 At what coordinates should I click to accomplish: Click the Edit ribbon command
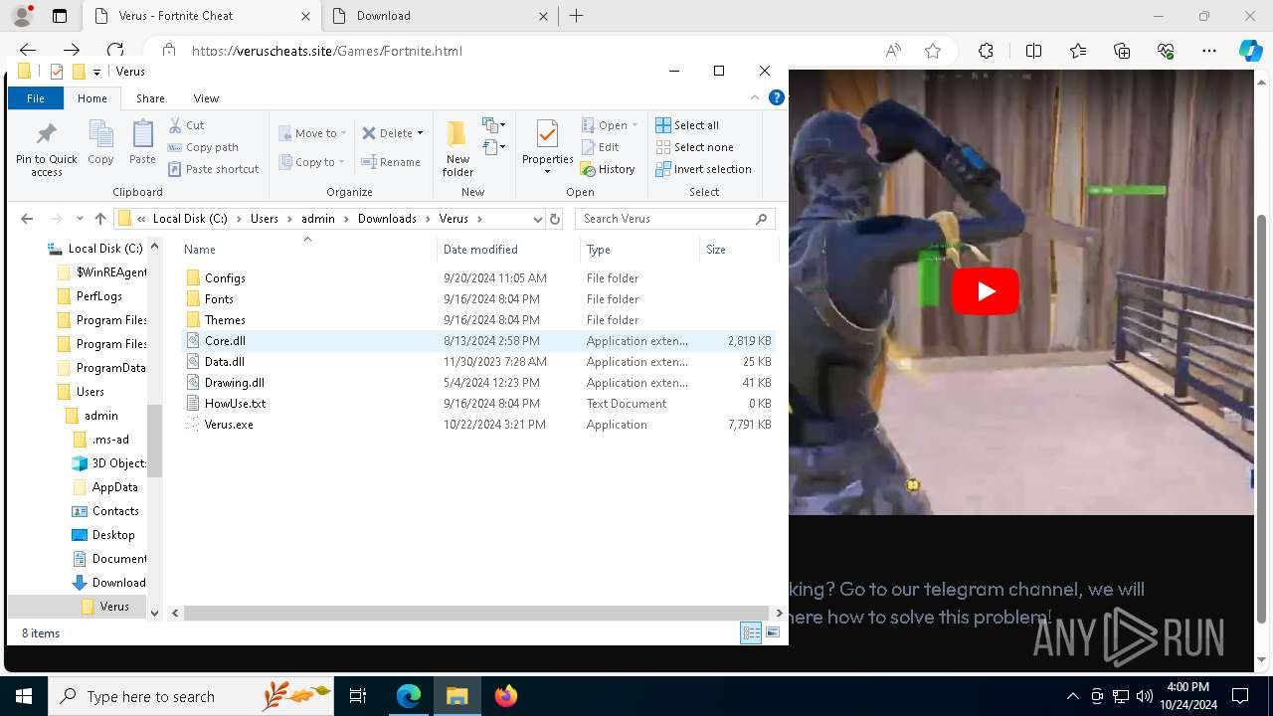point(601,147)
